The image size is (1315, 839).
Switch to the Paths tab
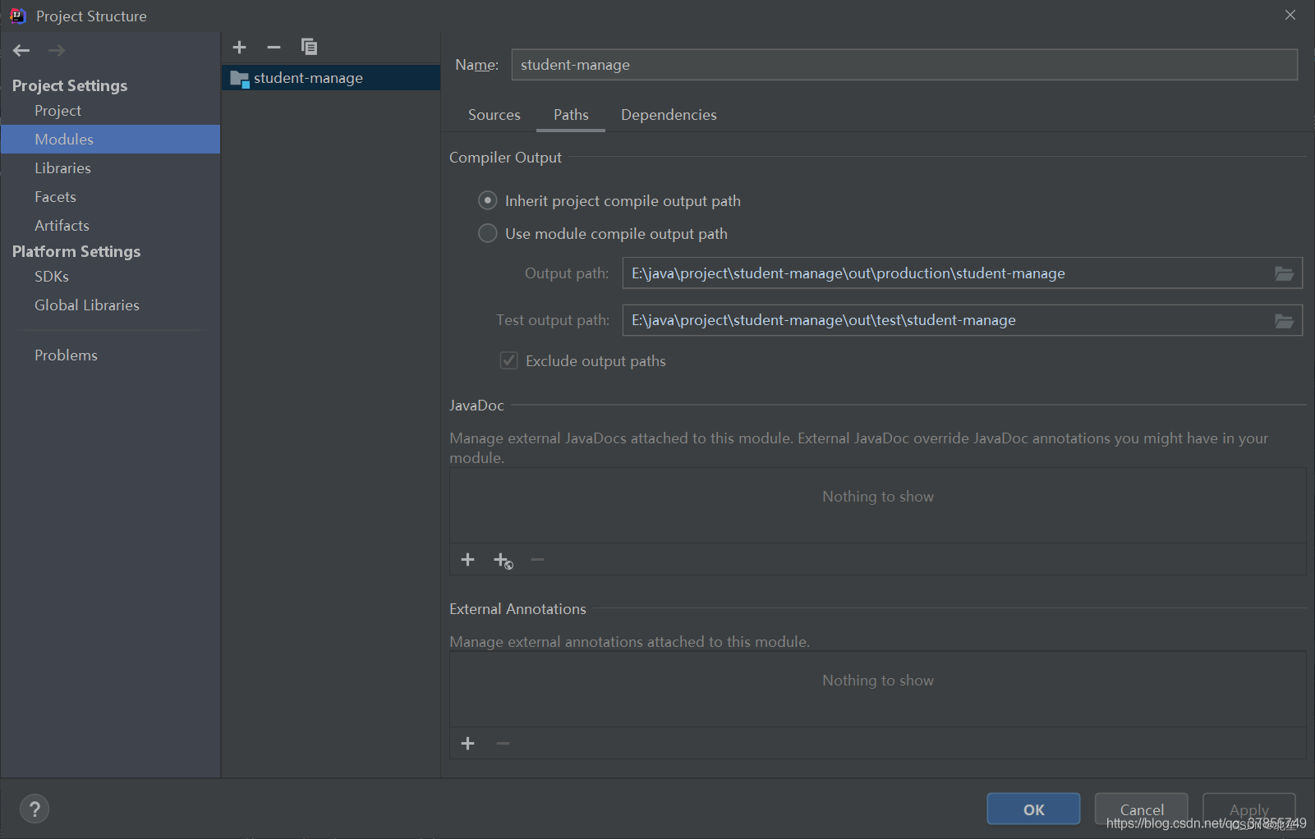tap(571, 115)
